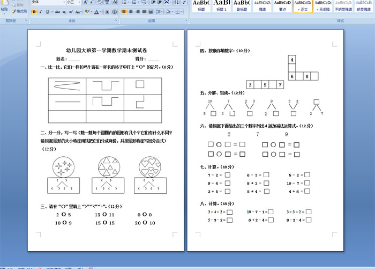Open the Paragraph group dialog launcher

coord(186,20)
